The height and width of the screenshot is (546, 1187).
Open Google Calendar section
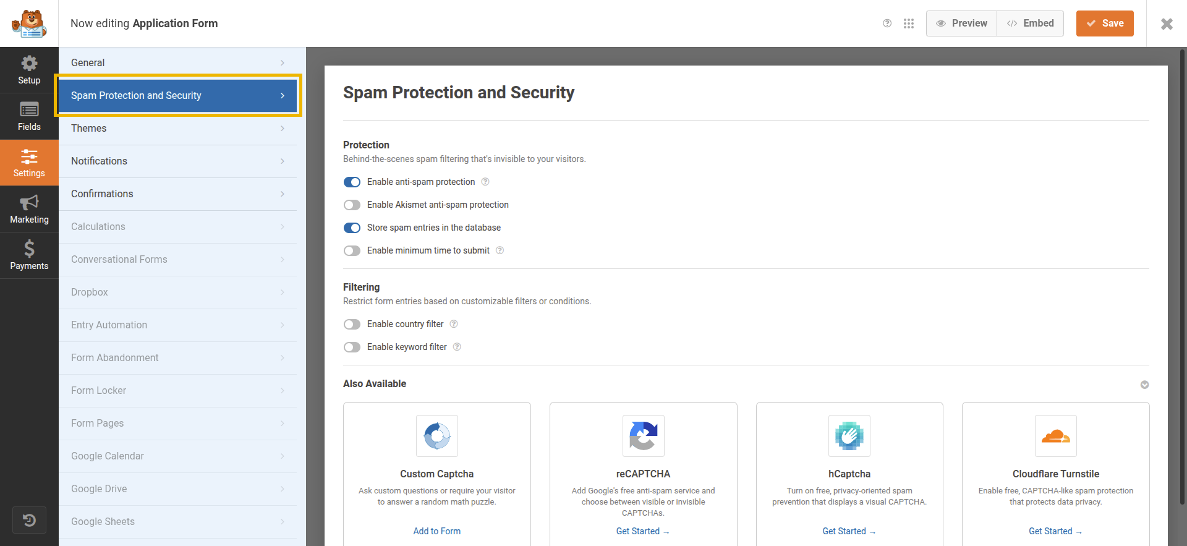[178, 456]
